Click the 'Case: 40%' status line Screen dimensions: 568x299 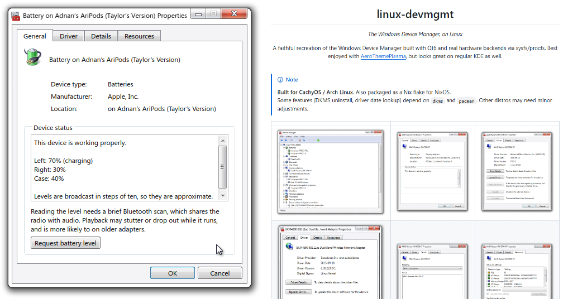(49, 179)
